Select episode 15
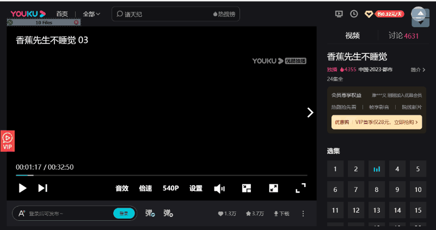The width and height of the screenshot is (436, 230). tap(418, 210)
